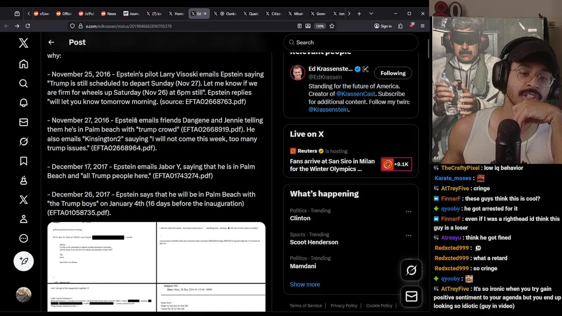
Task: Open more options for Scoot Henderson trend
Action: click(x=408, y=235)
